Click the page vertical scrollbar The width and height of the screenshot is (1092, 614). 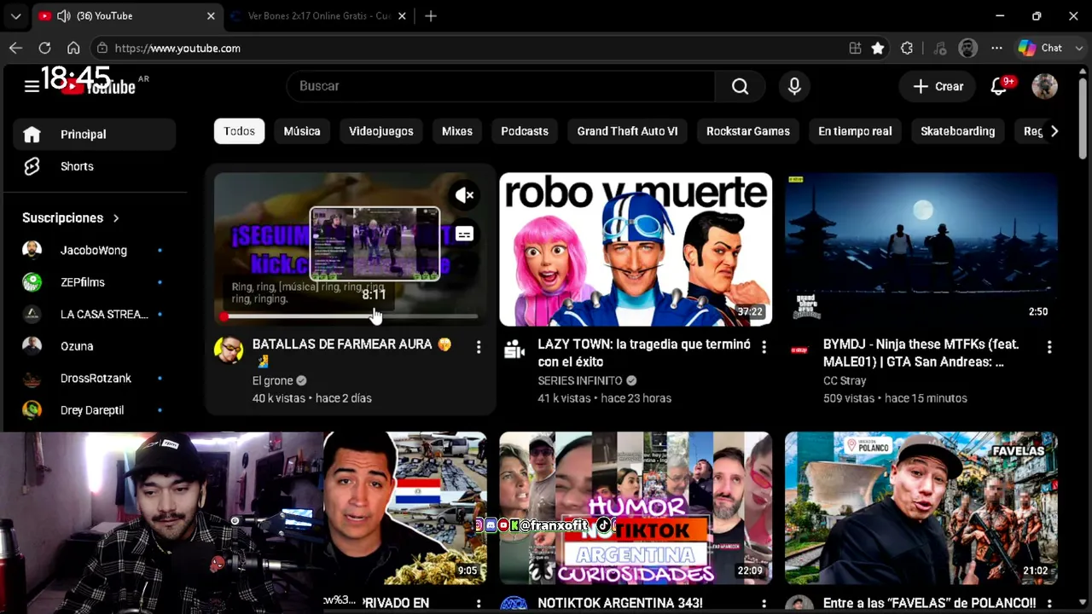[1083, 119]
